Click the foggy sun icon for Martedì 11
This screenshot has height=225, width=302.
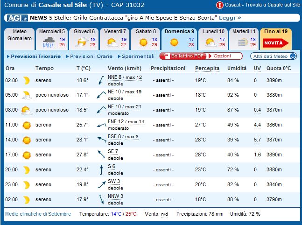coord(242,42)
